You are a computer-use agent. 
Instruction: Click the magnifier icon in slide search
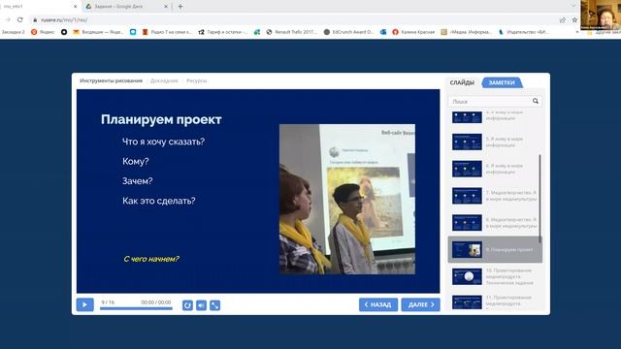point(536,101)
